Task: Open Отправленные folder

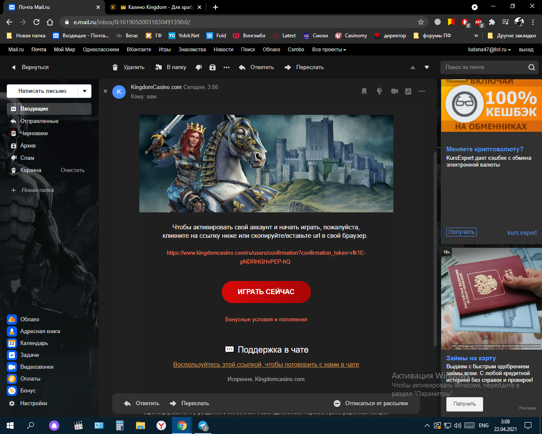Action: click(x=35, y=121)
